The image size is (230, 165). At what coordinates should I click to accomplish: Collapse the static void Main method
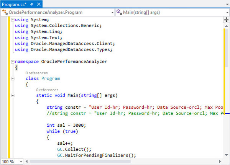pos(13,95)
